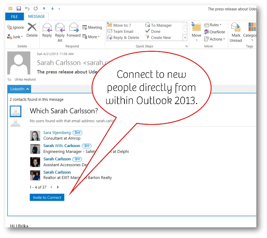The height and width of the screenshot is (238, 267).
Task: Click the Realtor Sarah Carlsson's photo
Action: [35, 175]
